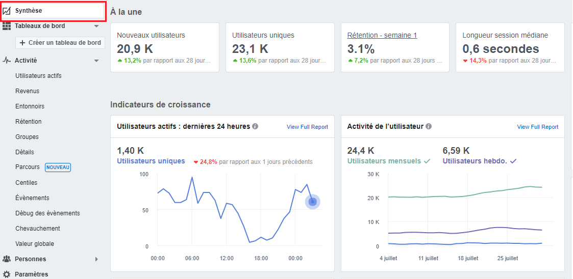573x279 pixels.
Task: Open Détails in sidebar
Action: point(24,152)
